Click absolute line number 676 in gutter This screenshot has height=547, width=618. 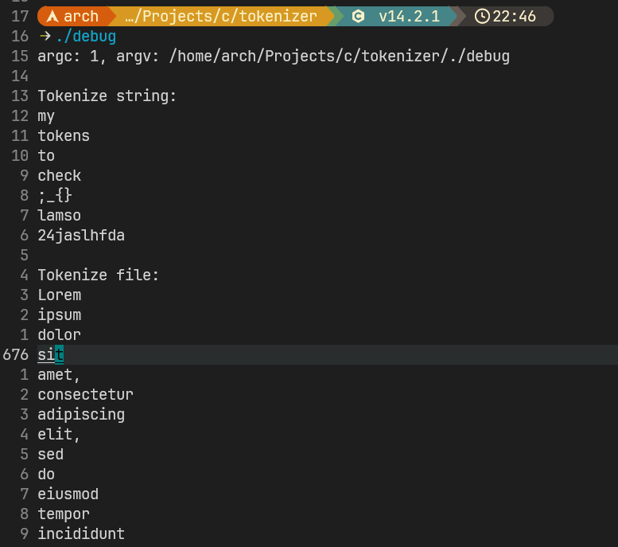pos(15,355)
